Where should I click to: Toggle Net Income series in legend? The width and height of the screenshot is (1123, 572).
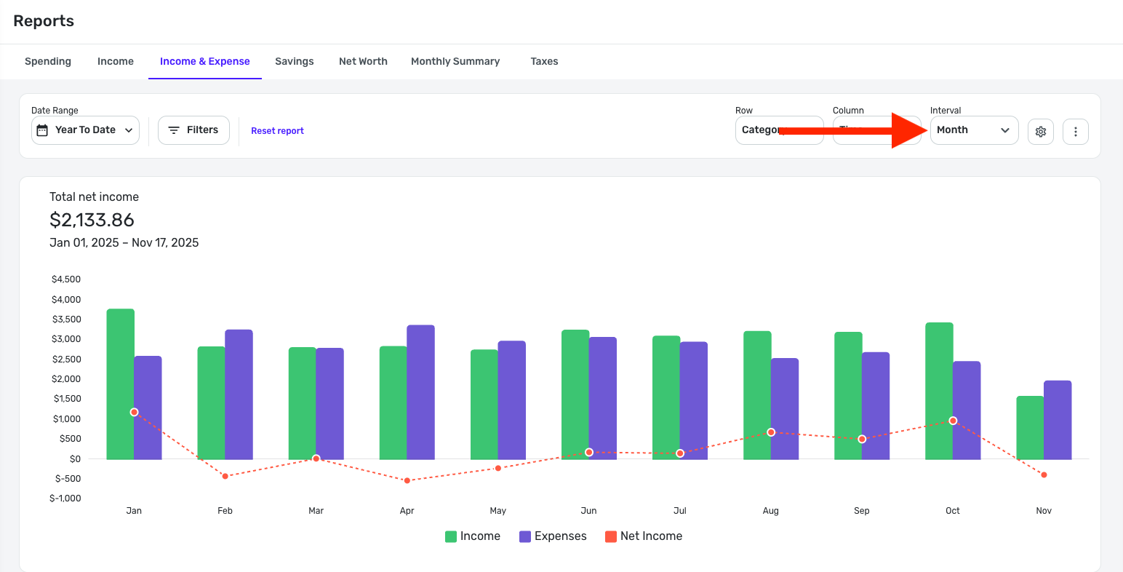651,536
